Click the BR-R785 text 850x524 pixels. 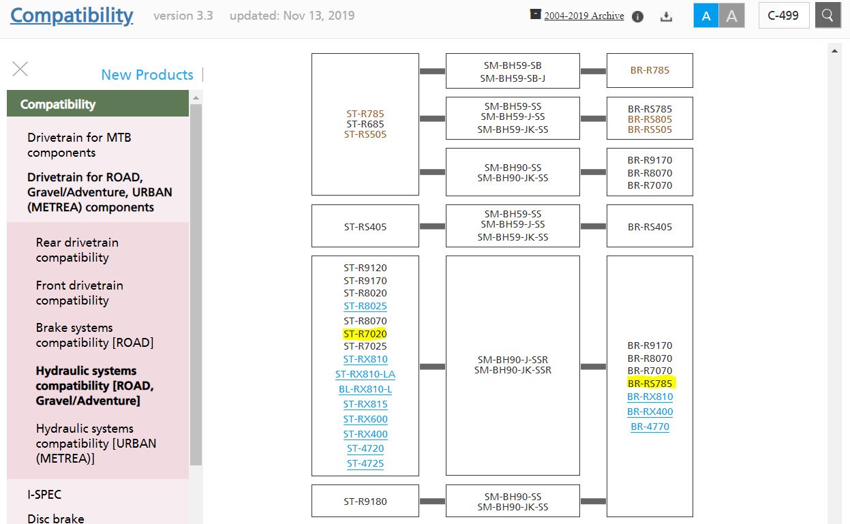pos(650,70)
